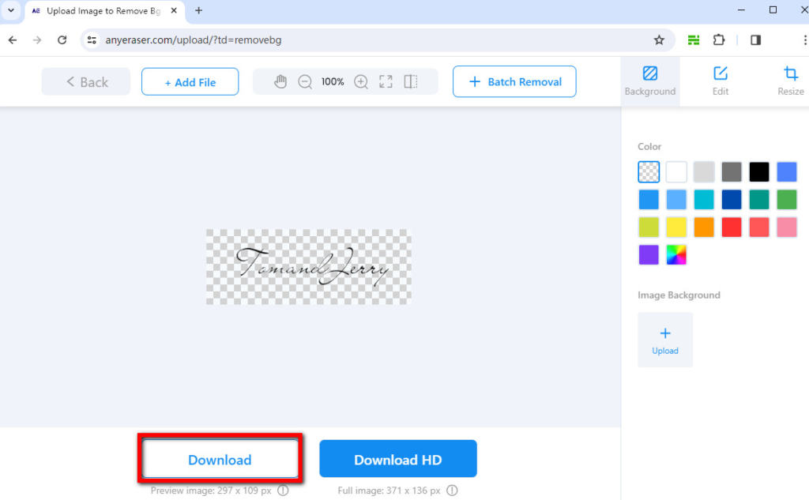Reload the current page

coord(62,39)
